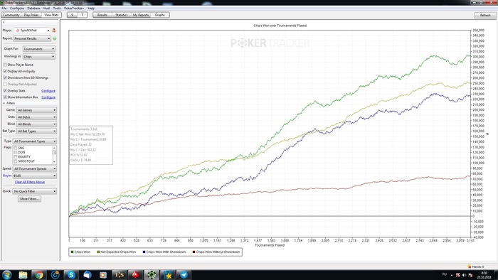Image resolution: width=498 pixels, height=280 pixels.
Task: Click Clear All Filters Above link
Action: click(30, 182)
